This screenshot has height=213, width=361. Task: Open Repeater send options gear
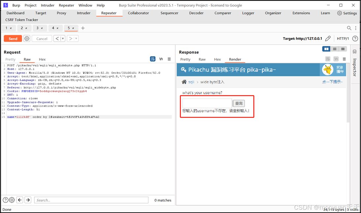point(27,39)
